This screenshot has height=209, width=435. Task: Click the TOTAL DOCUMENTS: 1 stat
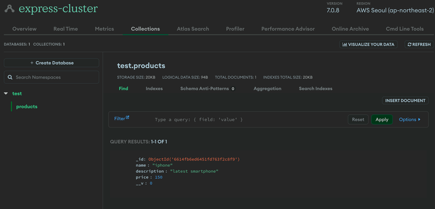coord(236,77)
